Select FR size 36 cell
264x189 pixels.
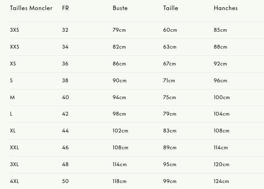pos(65,64)
